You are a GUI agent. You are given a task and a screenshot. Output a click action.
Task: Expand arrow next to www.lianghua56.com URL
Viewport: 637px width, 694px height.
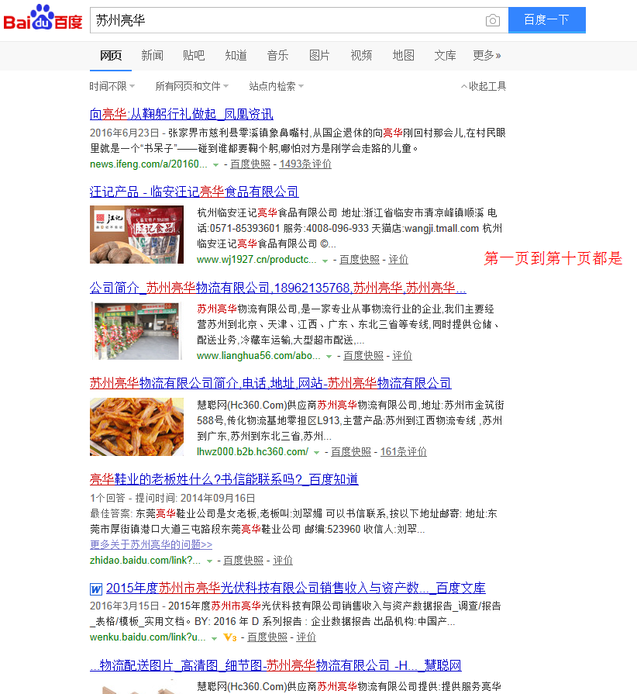[x=329, y=356]
